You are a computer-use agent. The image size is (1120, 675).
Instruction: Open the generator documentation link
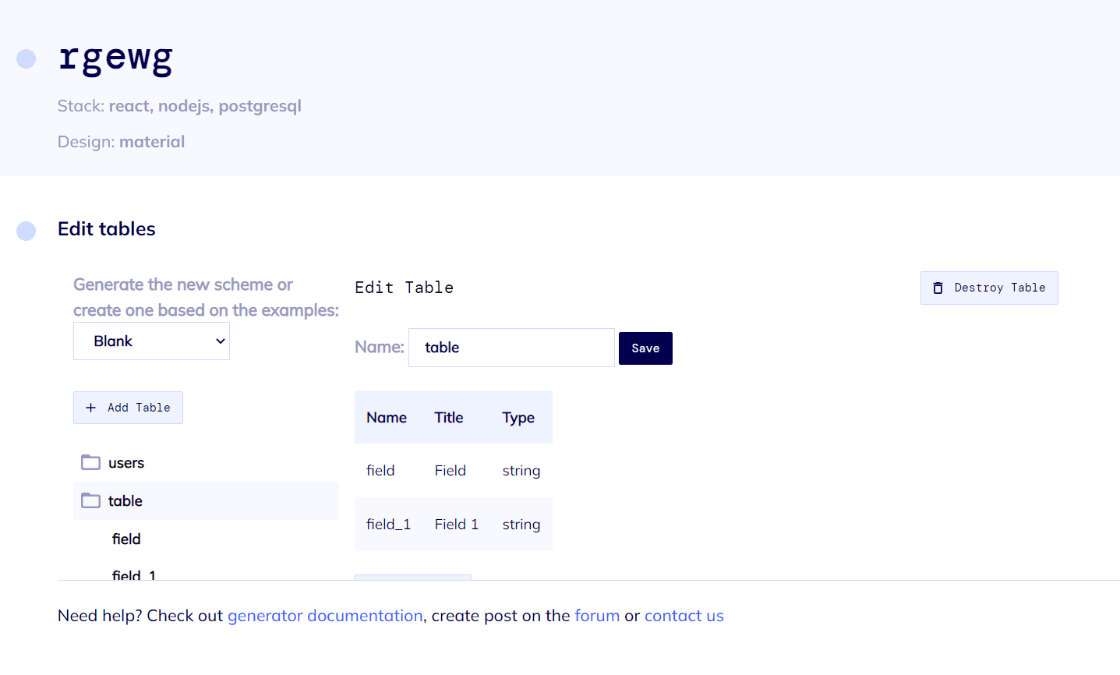[325, 615]
